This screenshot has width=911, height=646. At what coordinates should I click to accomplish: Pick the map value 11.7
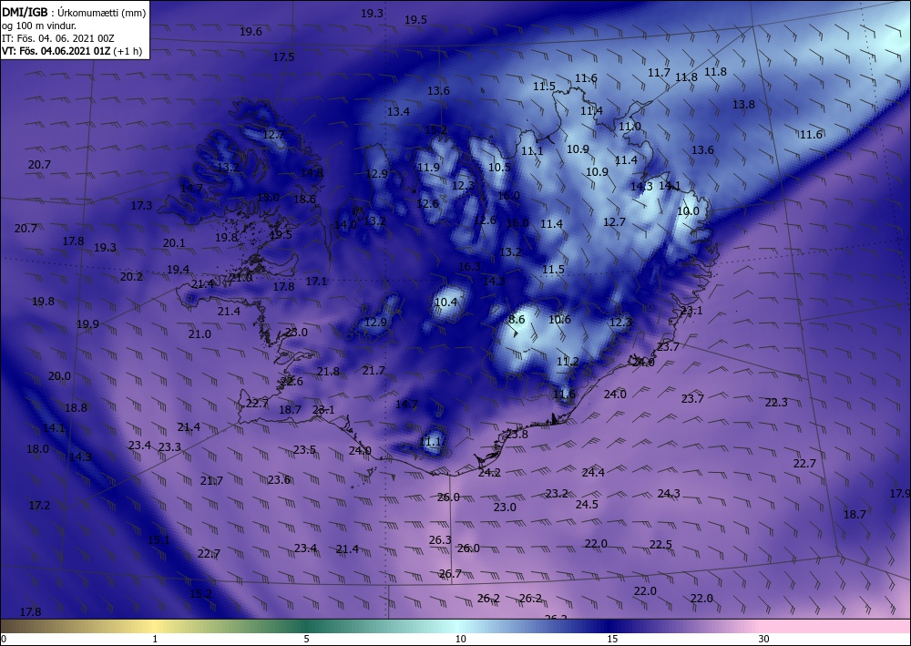659,73
